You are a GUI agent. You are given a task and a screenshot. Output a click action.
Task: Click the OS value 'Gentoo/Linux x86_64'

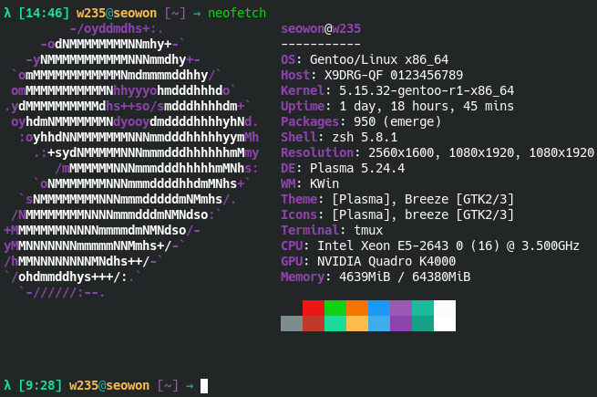[379, 59]
